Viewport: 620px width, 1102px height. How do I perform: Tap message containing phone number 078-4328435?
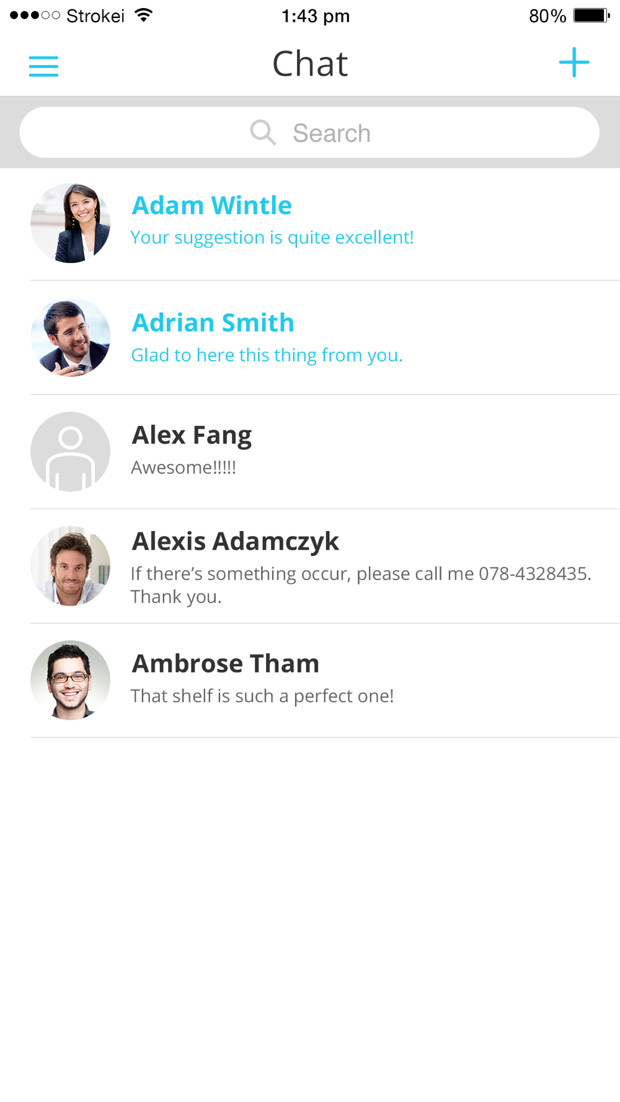point(360,584)
